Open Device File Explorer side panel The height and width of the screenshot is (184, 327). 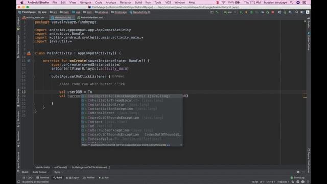tap(308, 160)
